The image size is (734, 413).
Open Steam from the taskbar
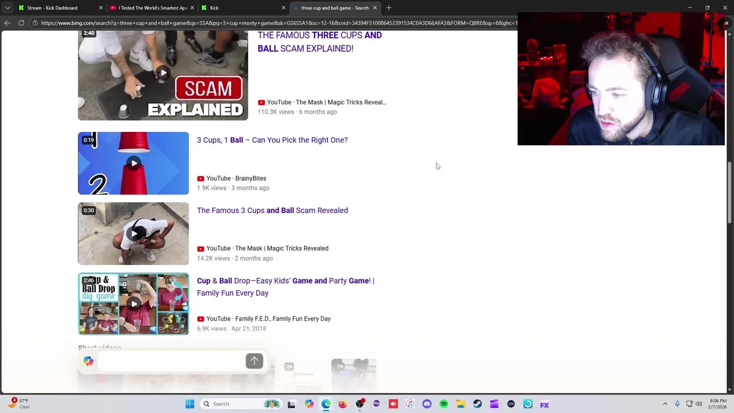pos(477,404)
